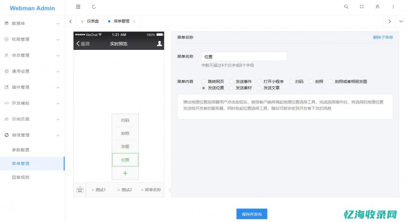Switch to the 仪表盘 tab
The height and width of the screenshot is (222, 406).
(x=91, y=21)
